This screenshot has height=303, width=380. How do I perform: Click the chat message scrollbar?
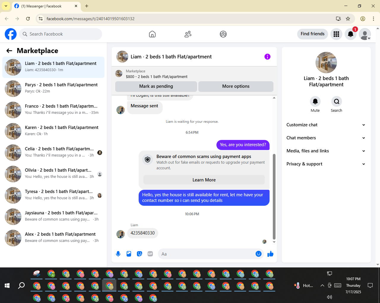(x=274, y=197)
